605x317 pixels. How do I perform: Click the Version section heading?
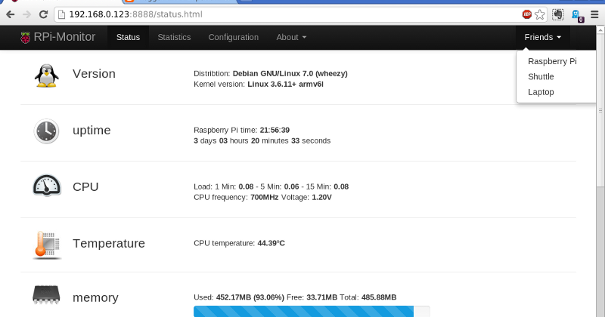[94, 73]
